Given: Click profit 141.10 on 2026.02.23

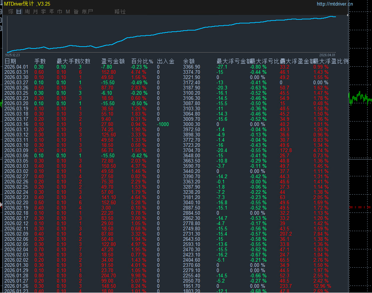Looking at the screenshot, I should [108, 198].
